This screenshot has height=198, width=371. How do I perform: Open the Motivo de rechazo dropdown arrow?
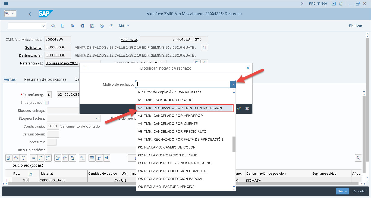coord(233,85)
